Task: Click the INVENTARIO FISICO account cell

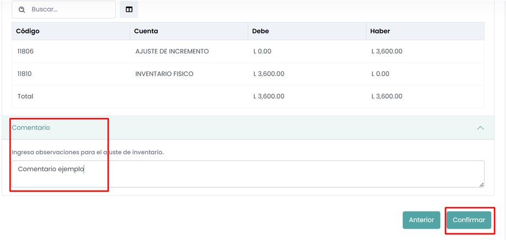Action: (x=164, y=74)
